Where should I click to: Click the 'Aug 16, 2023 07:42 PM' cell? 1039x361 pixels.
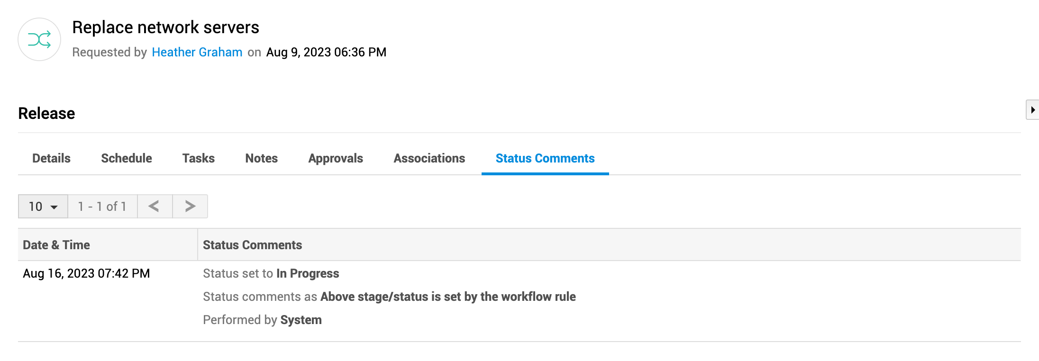[86, 273]
